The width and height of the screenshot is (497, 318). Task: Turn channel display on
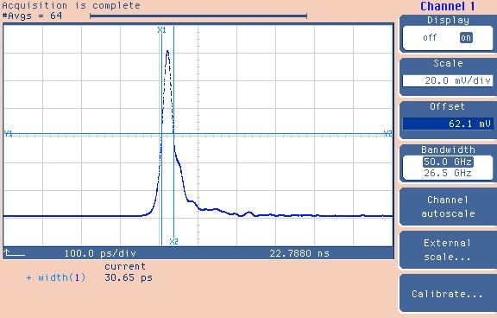pos(466,37)
